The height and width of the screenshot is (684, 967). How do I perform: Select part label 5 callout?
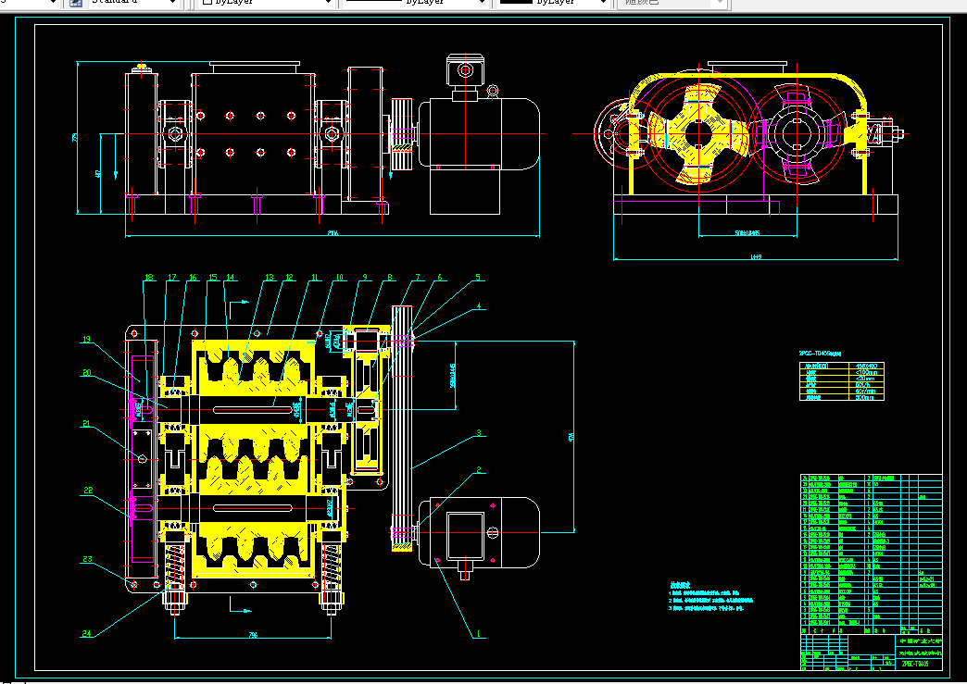tap(477, 278)
